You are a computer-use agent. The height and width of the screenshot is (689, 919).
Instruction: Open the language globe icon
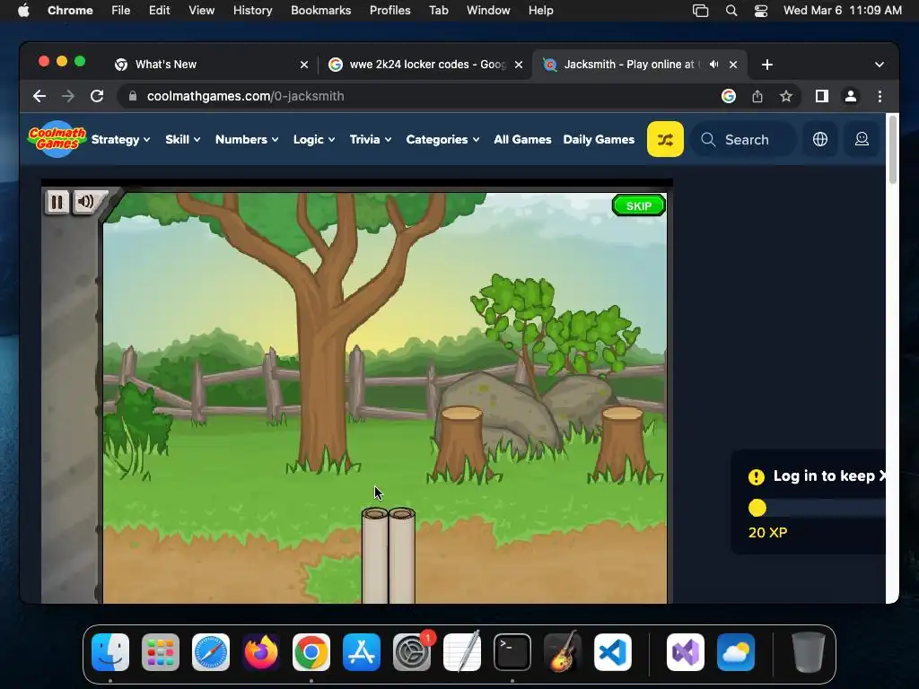820,139
